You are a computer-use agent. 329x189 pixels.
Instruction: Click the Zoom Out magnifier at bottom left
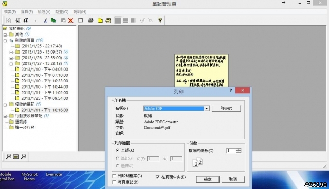pos(24,157)
